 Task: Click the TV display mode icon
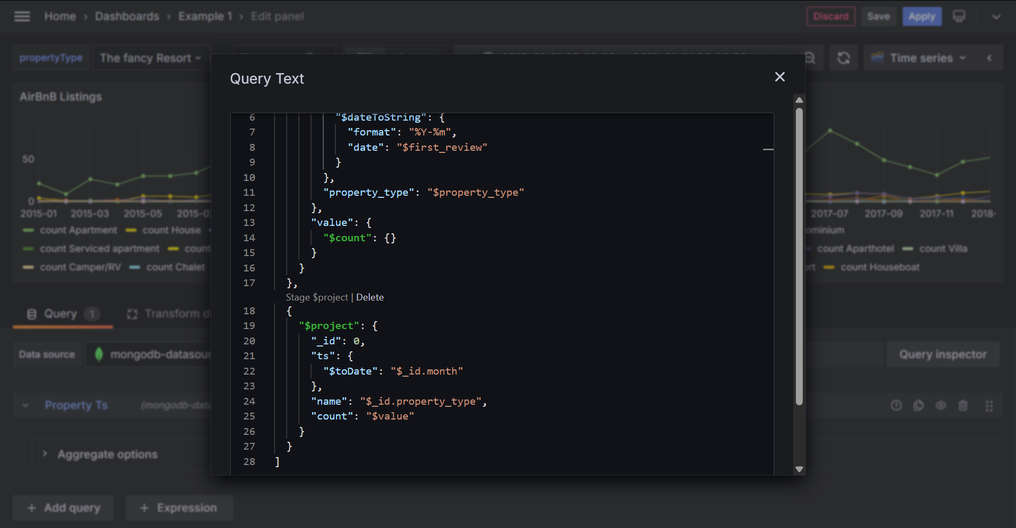[959, 16]
